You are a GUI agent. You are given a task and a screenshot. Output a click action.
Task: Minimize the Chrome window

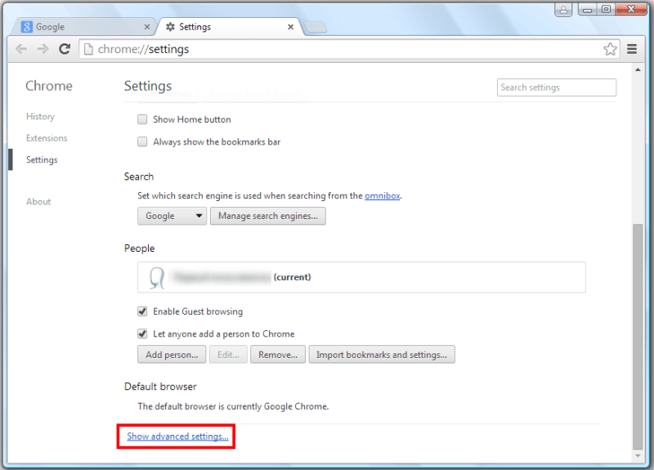588,10
